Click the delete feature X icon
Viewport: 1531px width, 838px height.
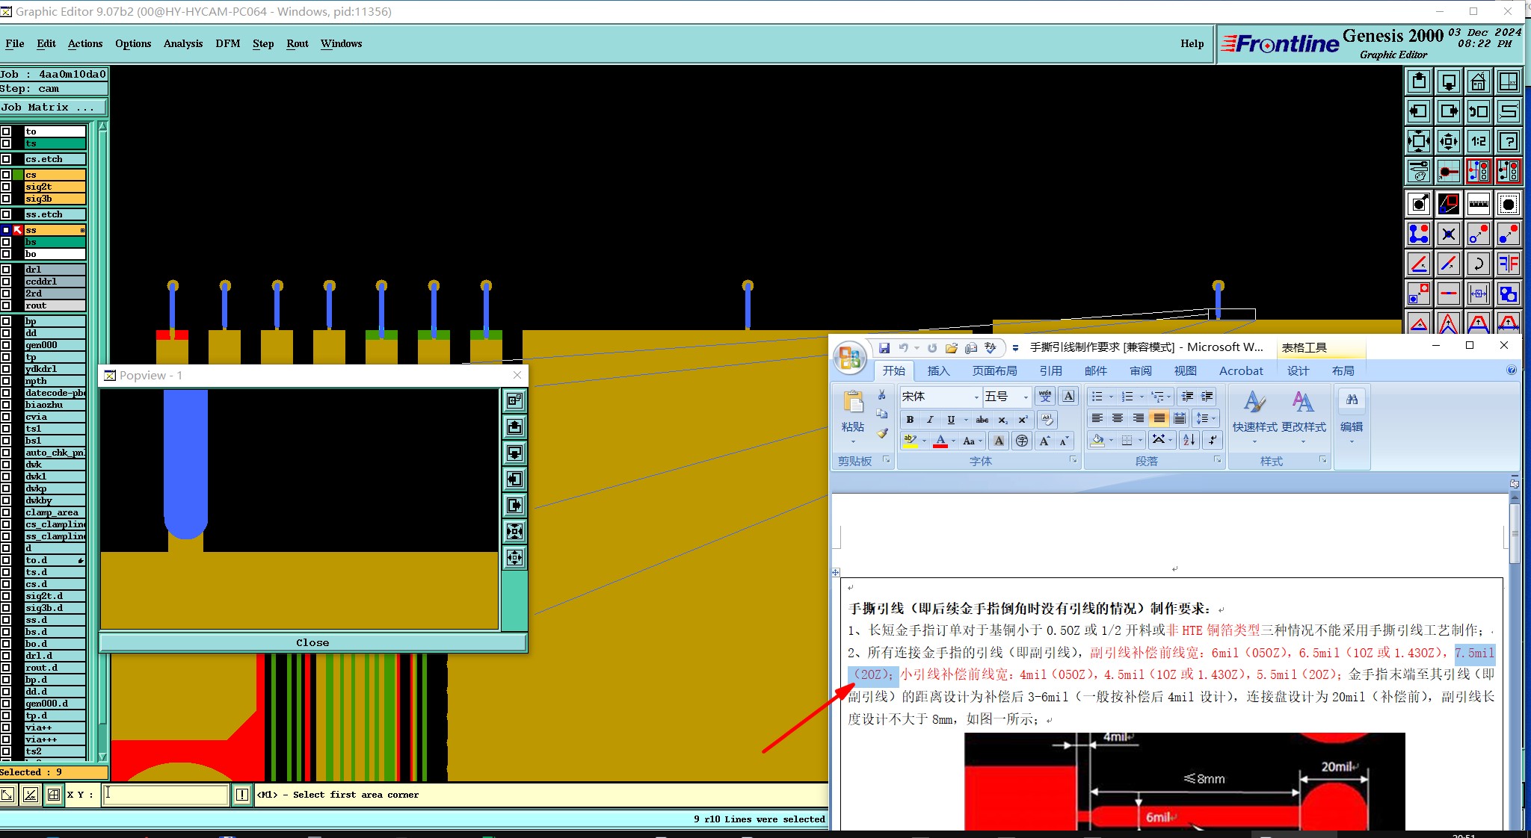1448,235
